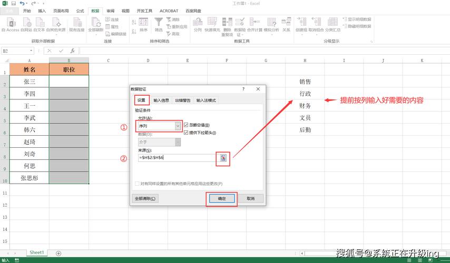This screenshot has height=263, width=450.
Task: Select the Sheet1 worksheet tab
Action: [37, 252]
